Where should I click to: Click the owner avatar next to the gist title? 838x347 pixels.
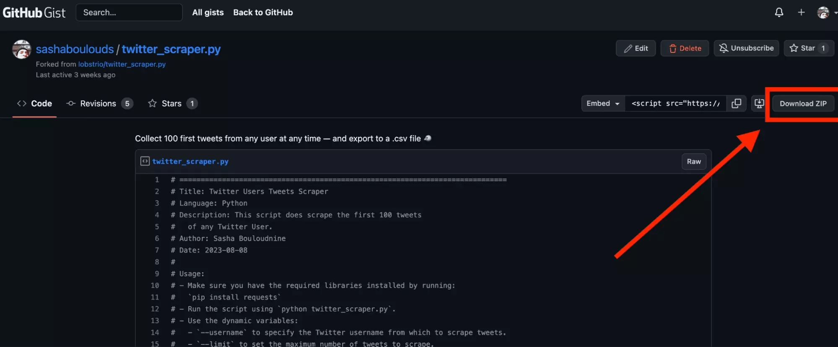tap(22, 49)
